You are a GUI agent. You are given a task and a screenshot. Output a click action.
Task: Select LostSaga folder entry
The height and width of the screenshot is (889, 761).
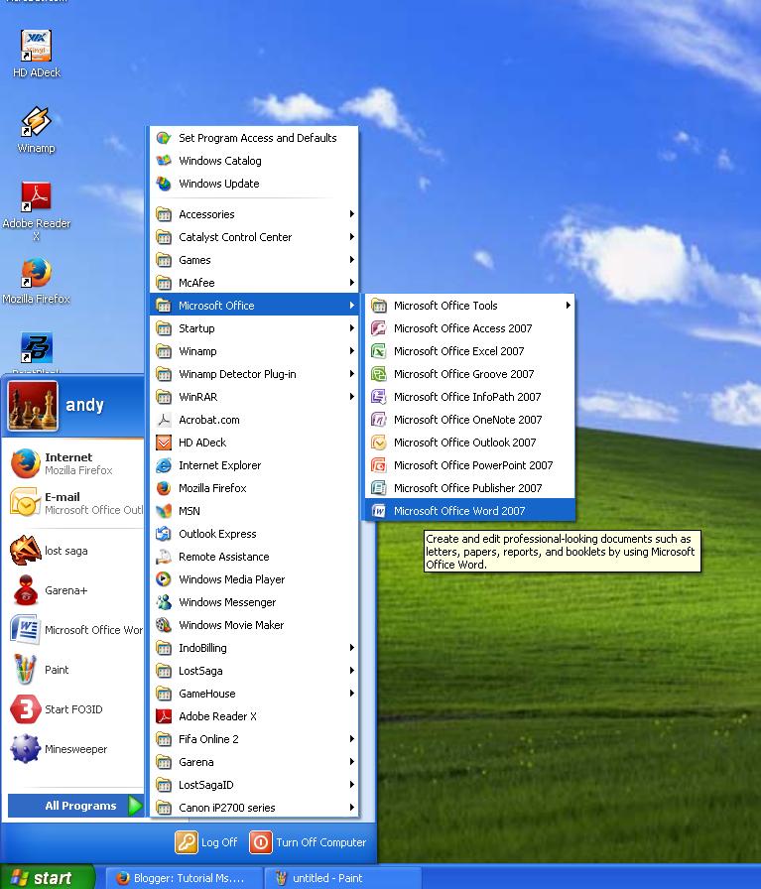254,671
